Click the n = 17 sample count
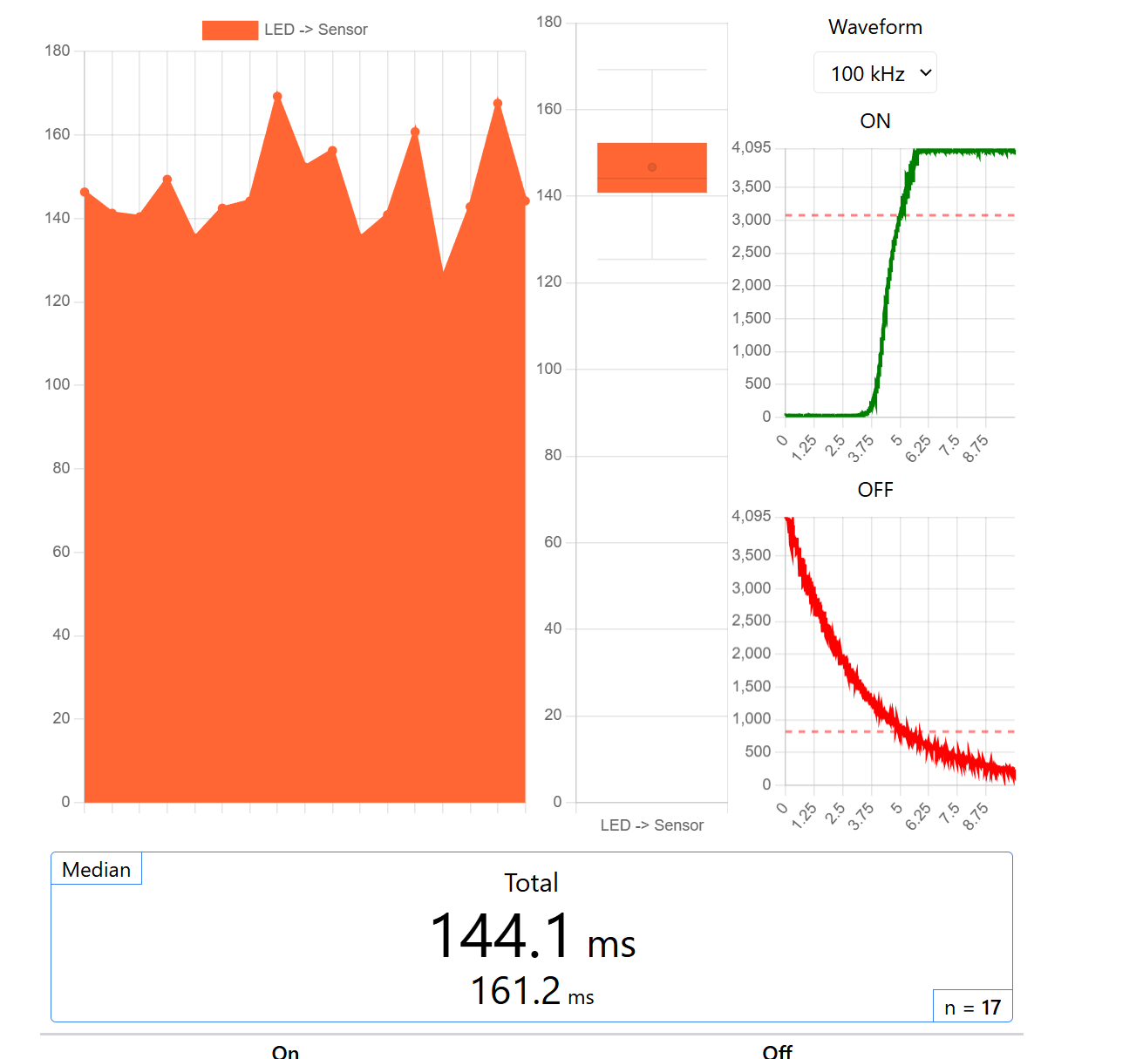The height and width of the screenshot is (1059, 1143). coord(972,1008)
